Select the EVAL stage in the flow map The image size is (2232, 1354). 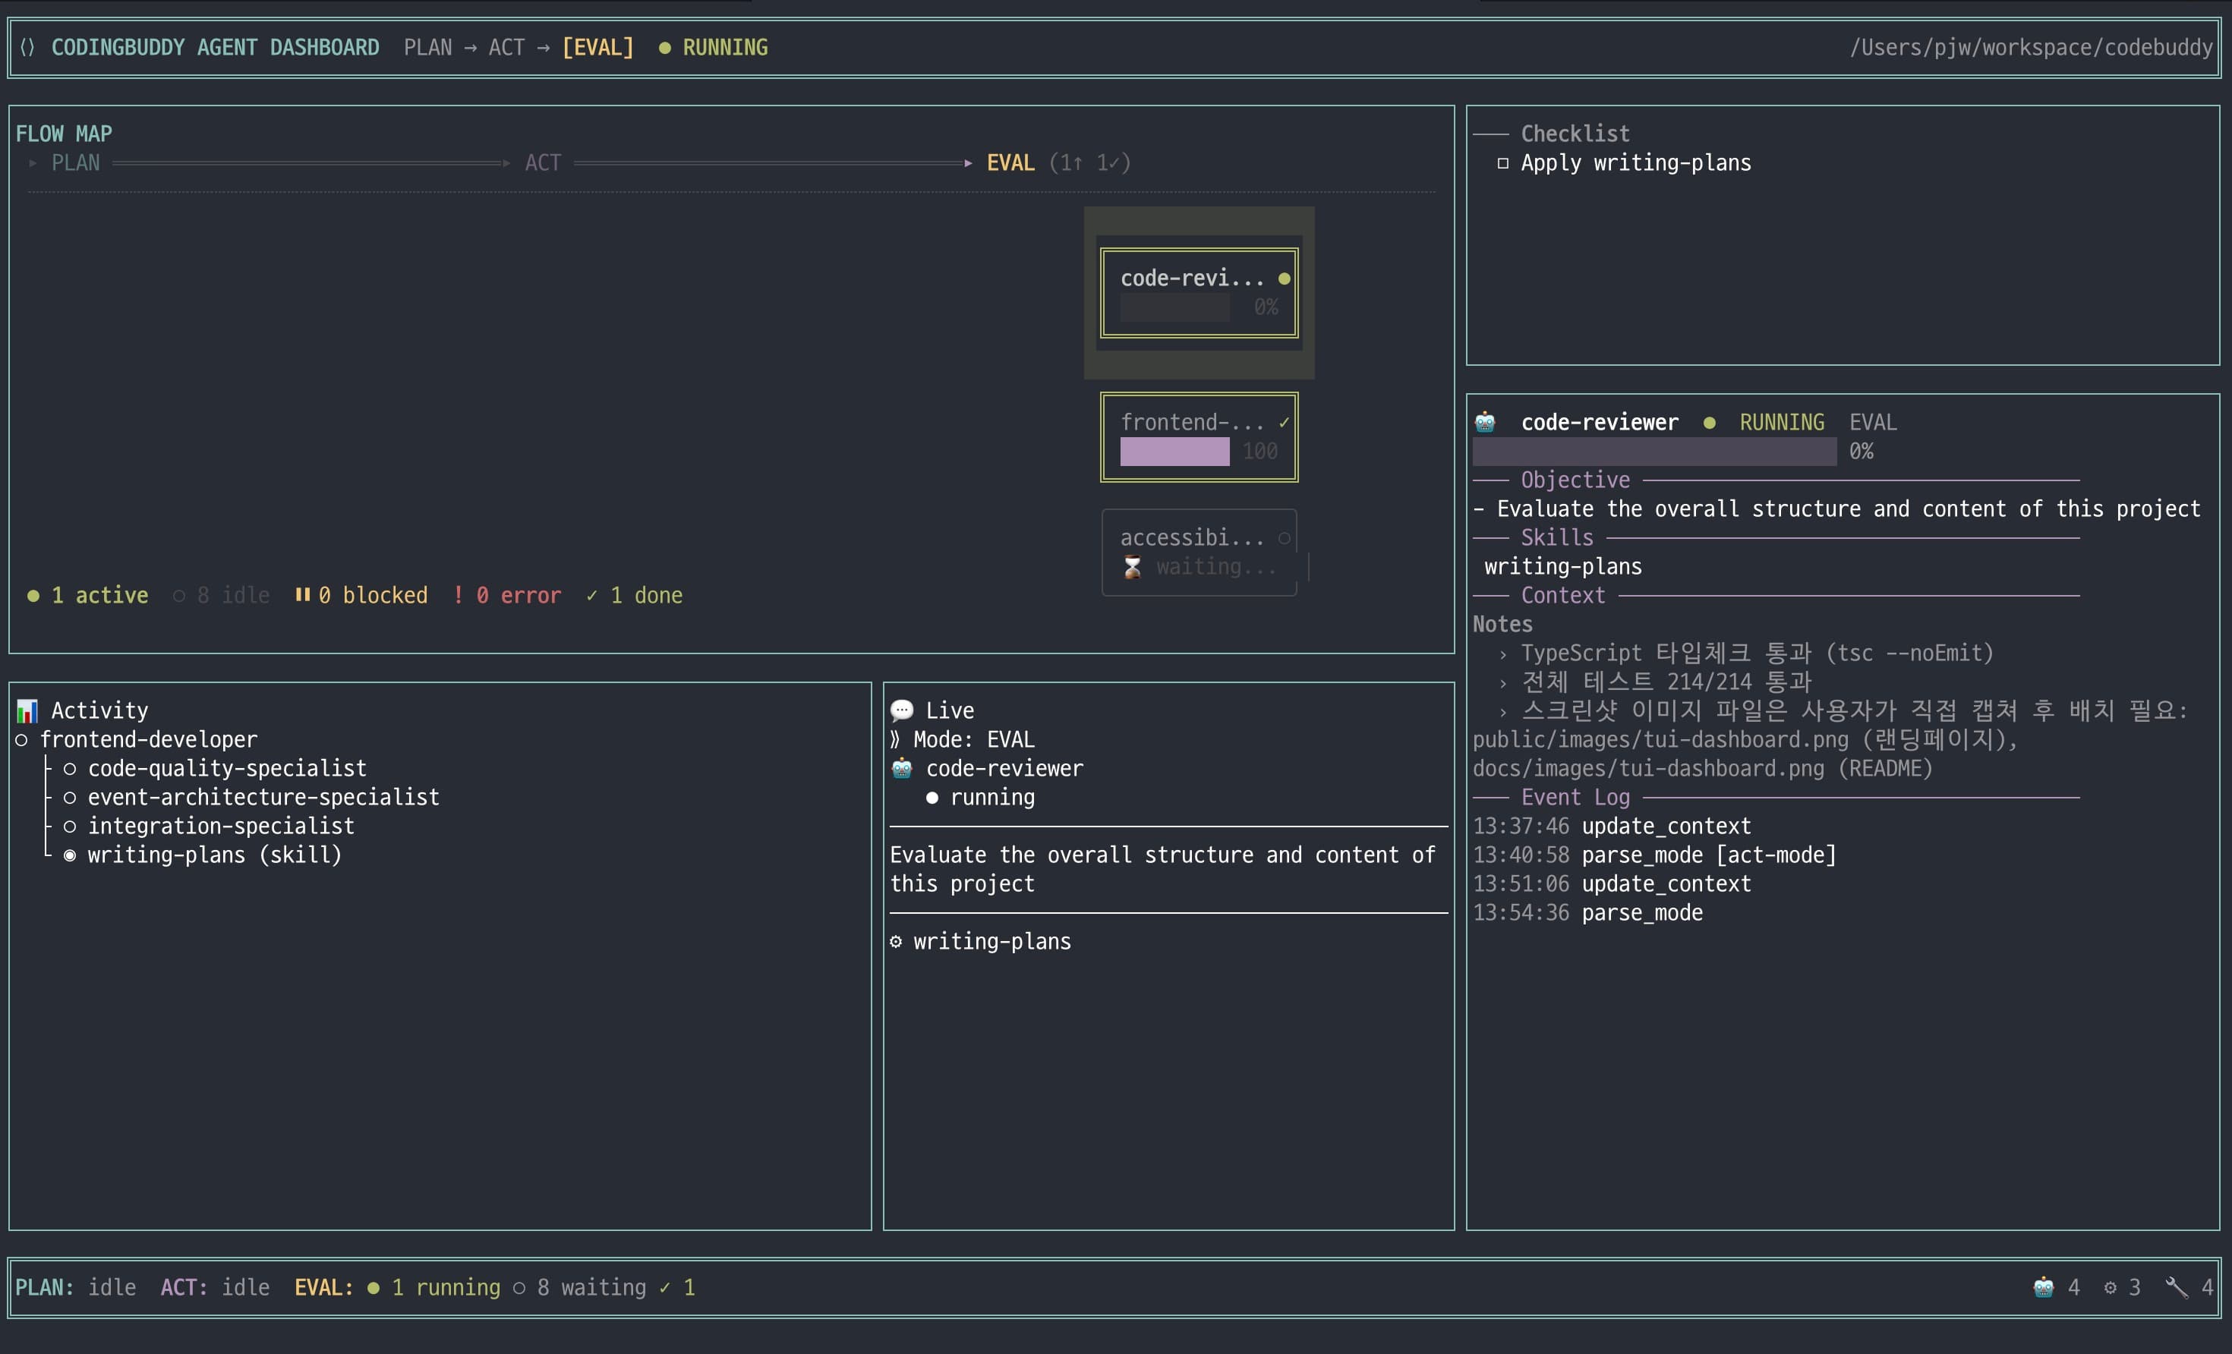[x=1010, y=162]
